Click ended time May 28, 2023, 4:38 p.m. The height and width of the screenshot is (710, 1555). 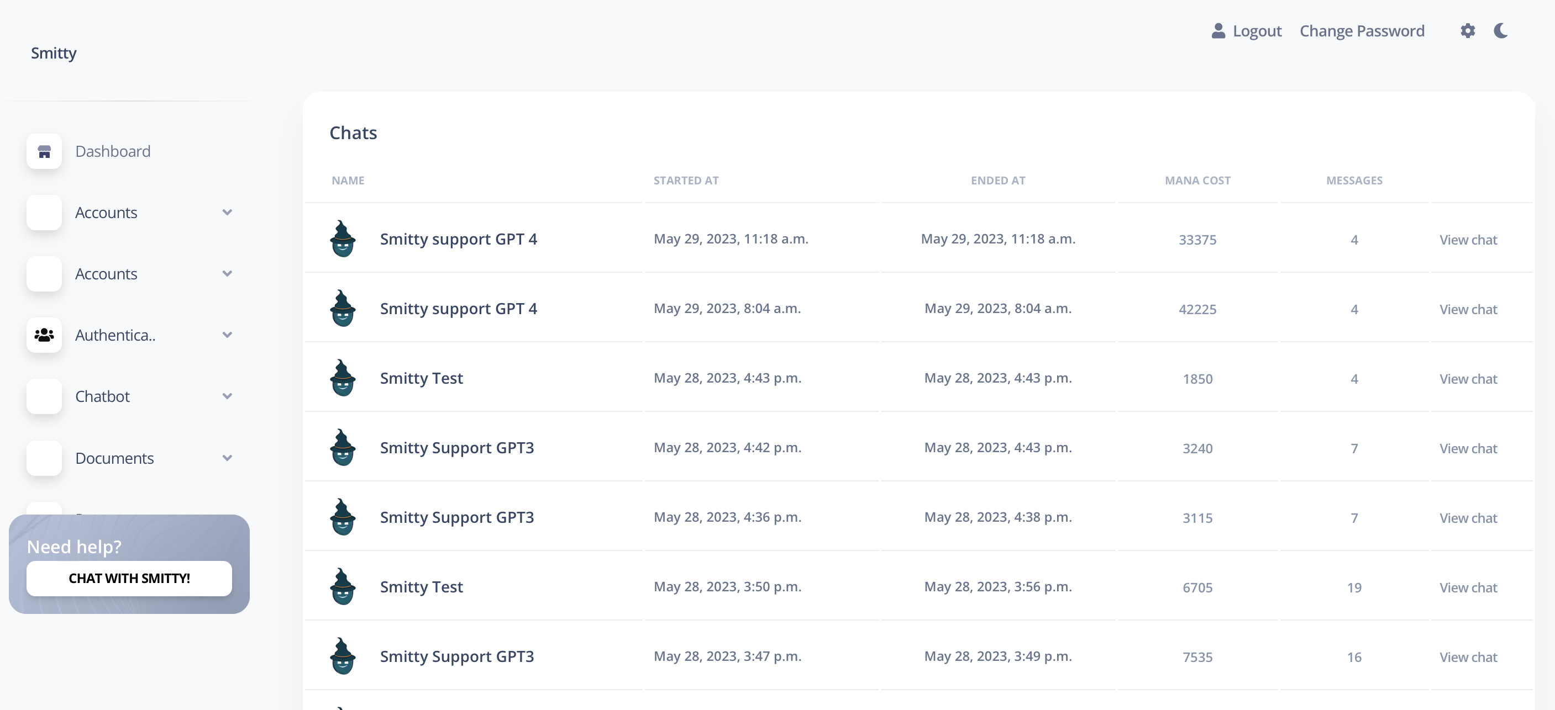[x=998, y=517]
